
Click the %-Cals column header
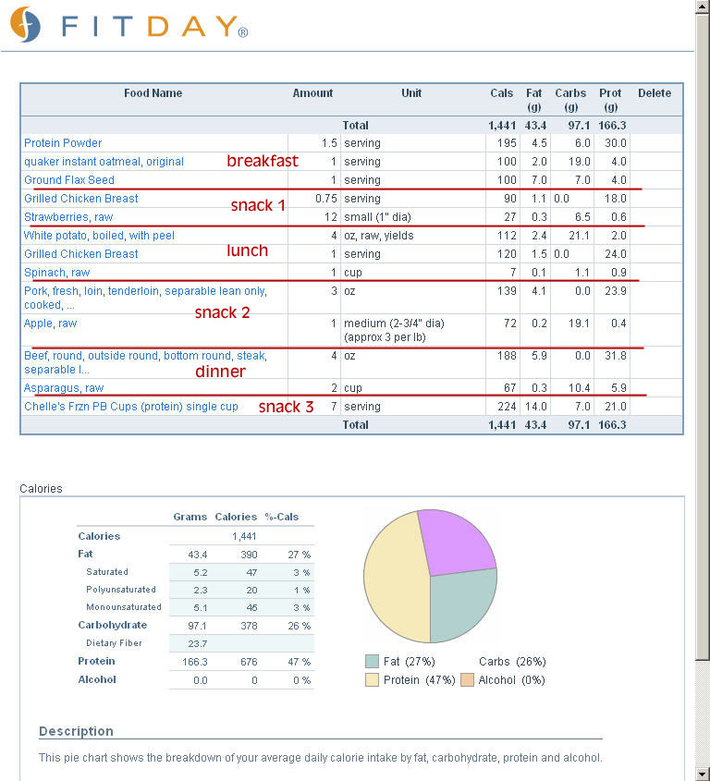[x=282, y=517]
